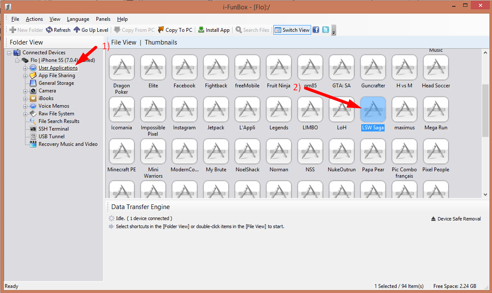Open the Twitter icon in the toolbar
Image resolution: width=492 pixels, height=293 pixels.
click(326, 30)
